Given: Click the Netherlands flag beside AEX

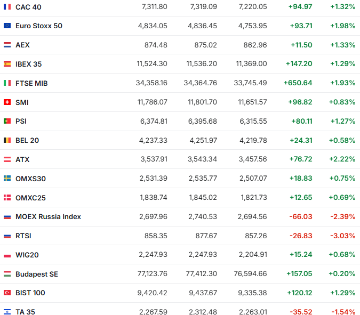Looking at the screenshot, I should pos(7,45).
